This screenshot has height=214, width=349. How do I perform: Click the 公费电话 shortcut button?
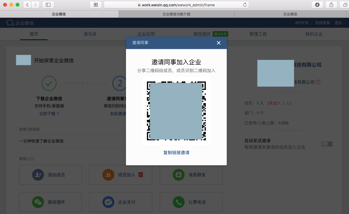coord(191,202)
